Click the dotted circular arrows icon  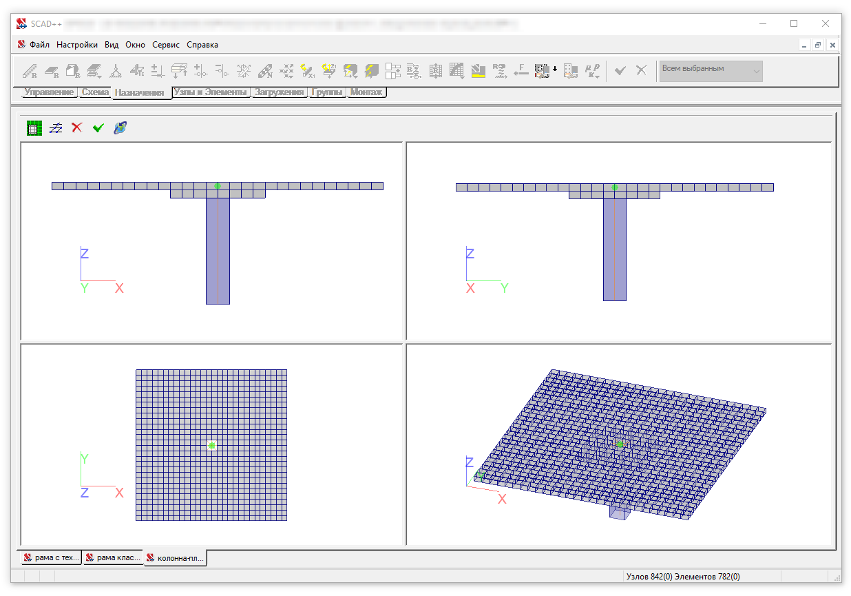click(x=286, y=70)
